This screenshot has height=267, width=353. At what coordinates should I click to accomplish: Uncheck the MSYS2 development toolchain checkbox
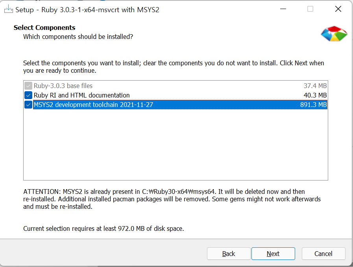click(28, 105)
